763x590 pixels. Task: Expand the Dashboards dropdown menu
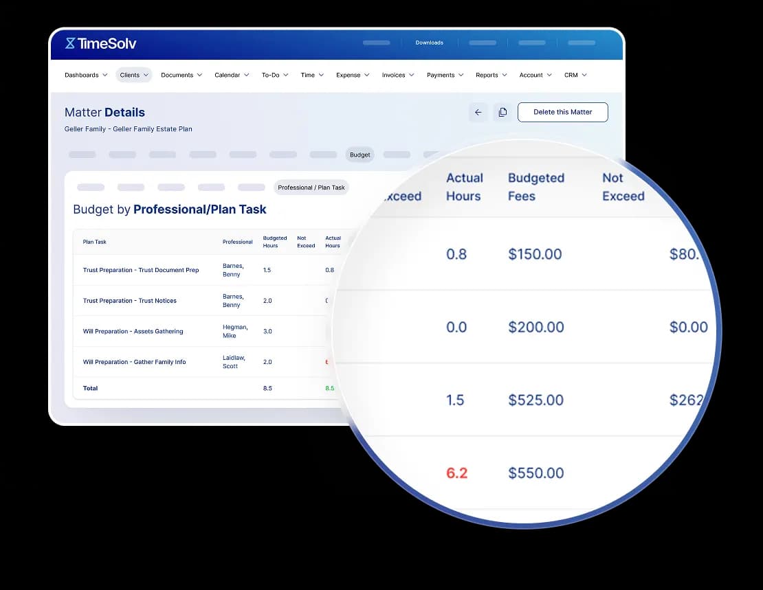coord(86,75)
